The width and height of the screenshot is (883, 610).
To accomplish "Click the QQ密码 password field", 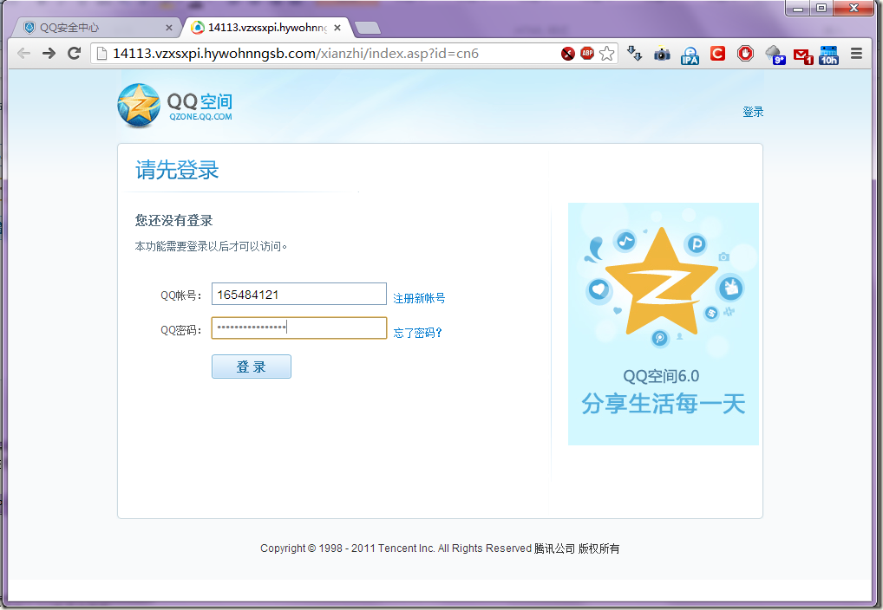I will point(299,328).
